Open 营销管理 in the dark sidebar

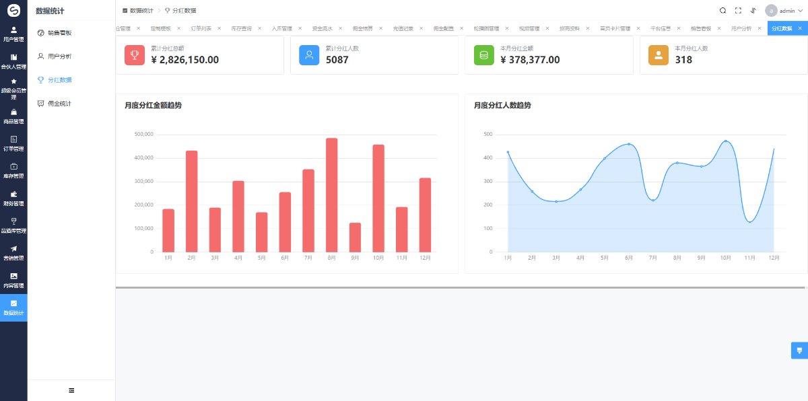[13, 253]
